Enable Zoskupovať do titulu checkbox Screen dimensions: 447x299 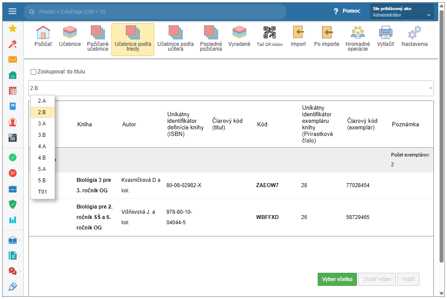click(x=34, y=72)
